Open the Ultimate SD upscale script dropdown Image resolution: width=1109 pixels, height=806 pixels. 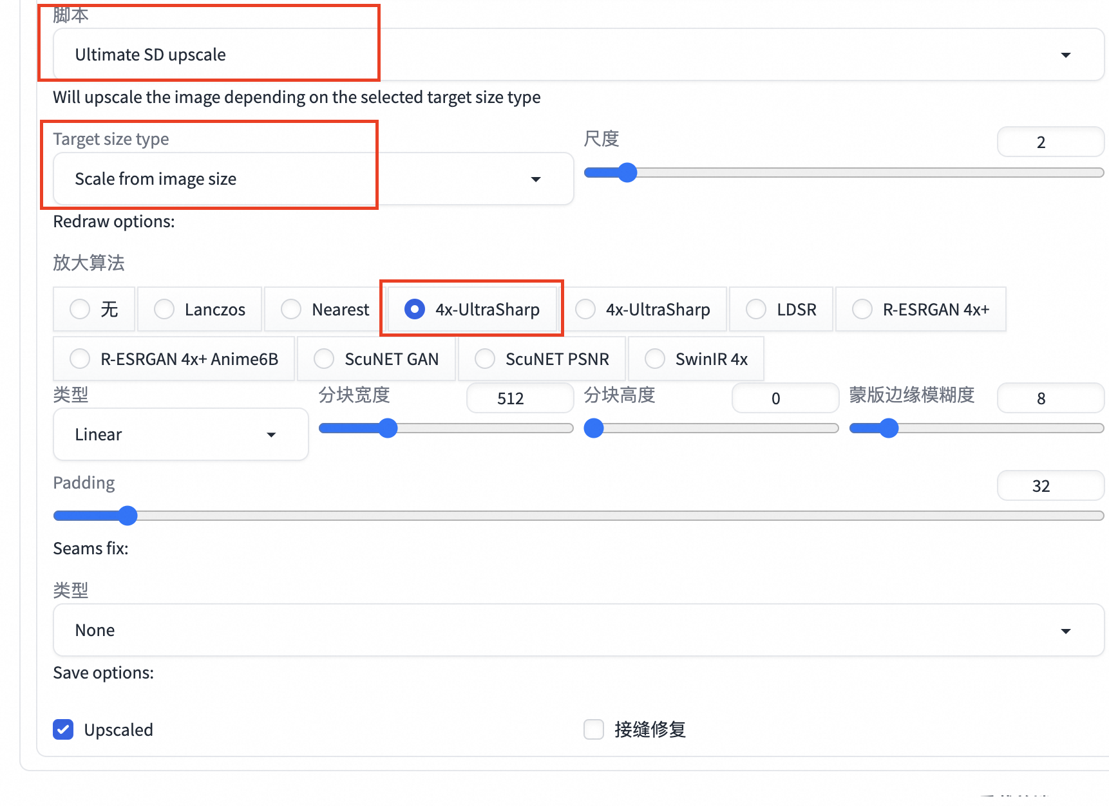click(x=578, y=55)
